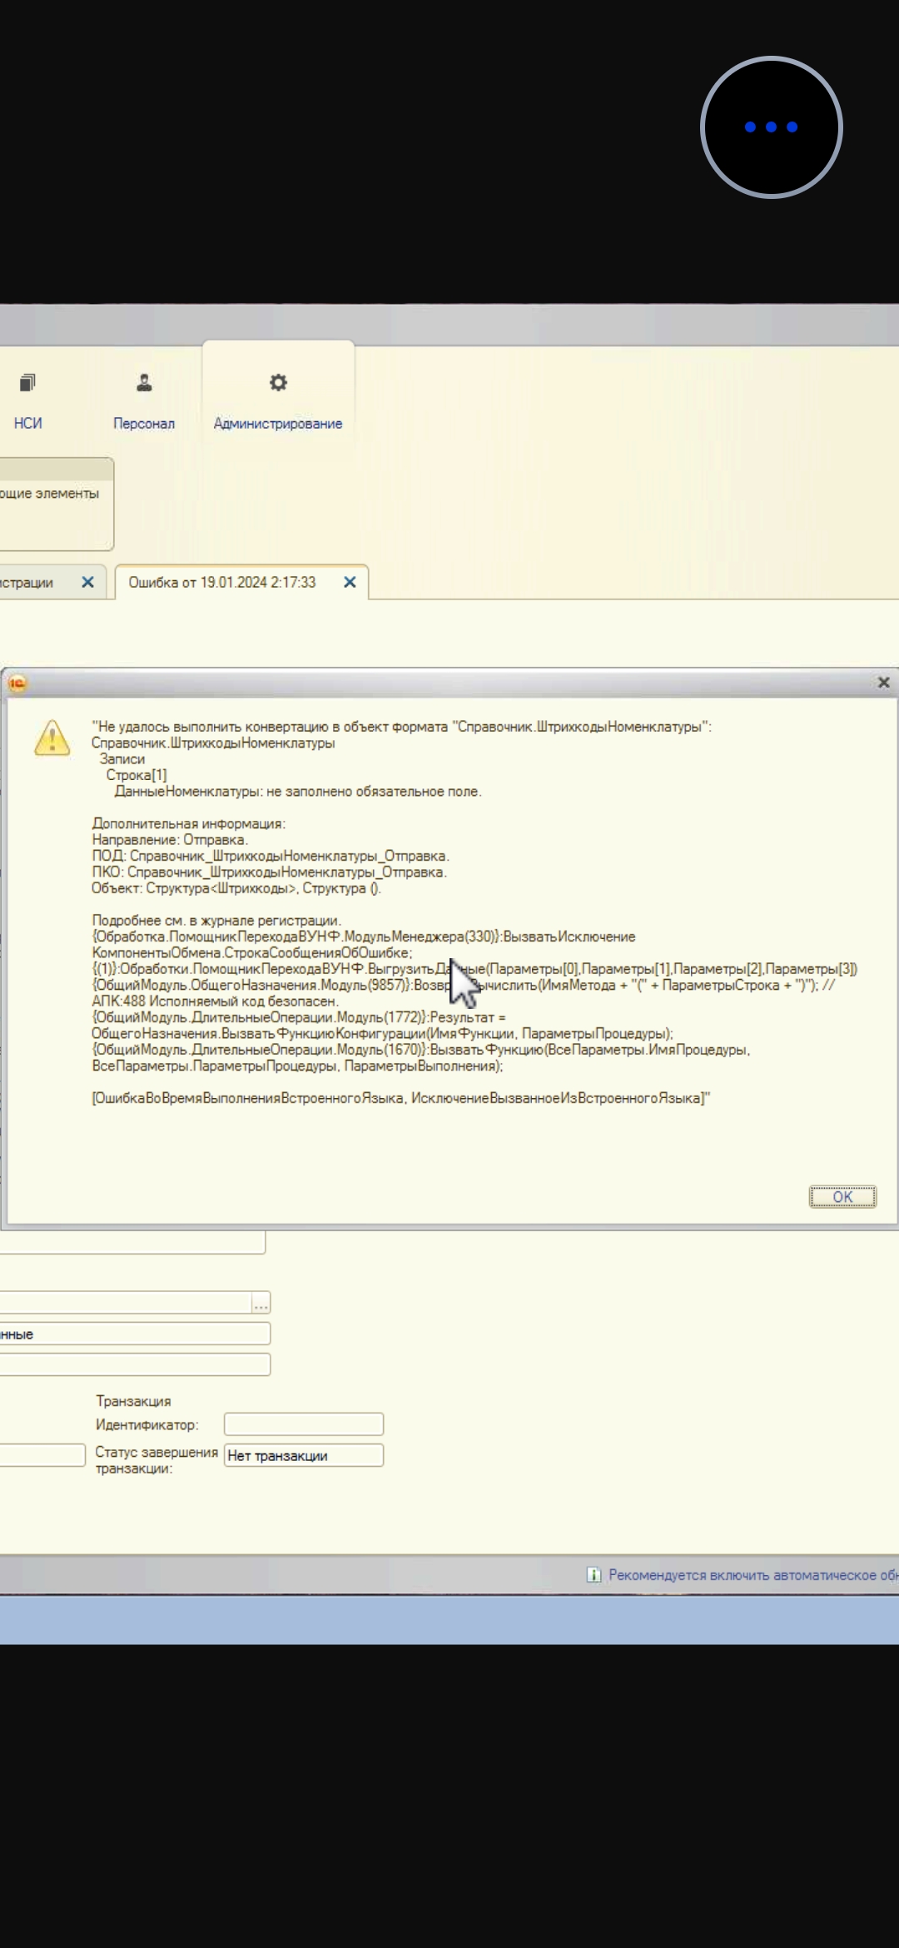Click the Идентификатор input field

304,1424
